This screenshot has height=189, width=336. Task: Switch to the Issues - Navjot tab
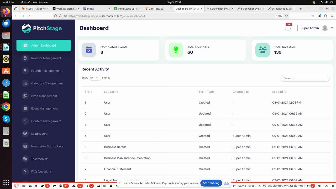[x=35, y=9]
